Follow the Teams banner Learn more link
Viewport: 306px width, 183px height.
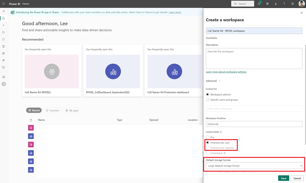tap(175, 12)
